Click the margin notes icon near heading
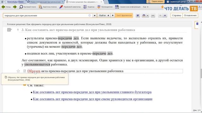This screenshot has height=113, width=202. tap(9, 30)
